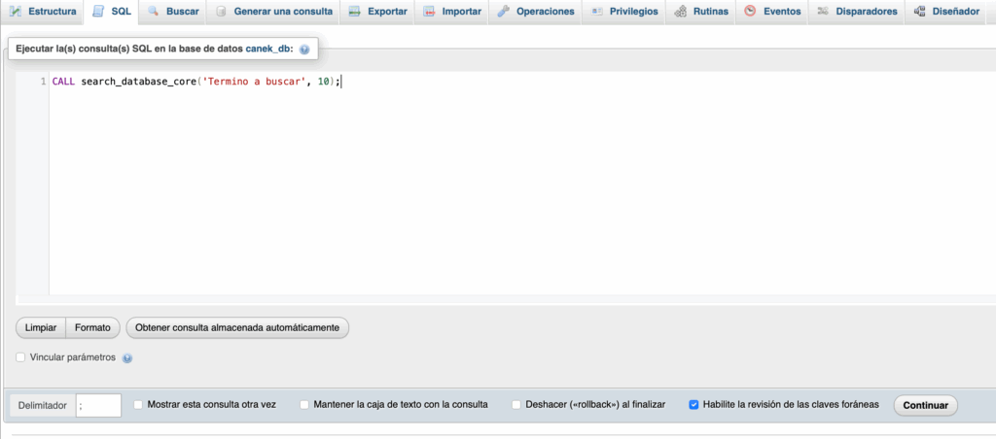Open the canek_db database link

[269, 49]
